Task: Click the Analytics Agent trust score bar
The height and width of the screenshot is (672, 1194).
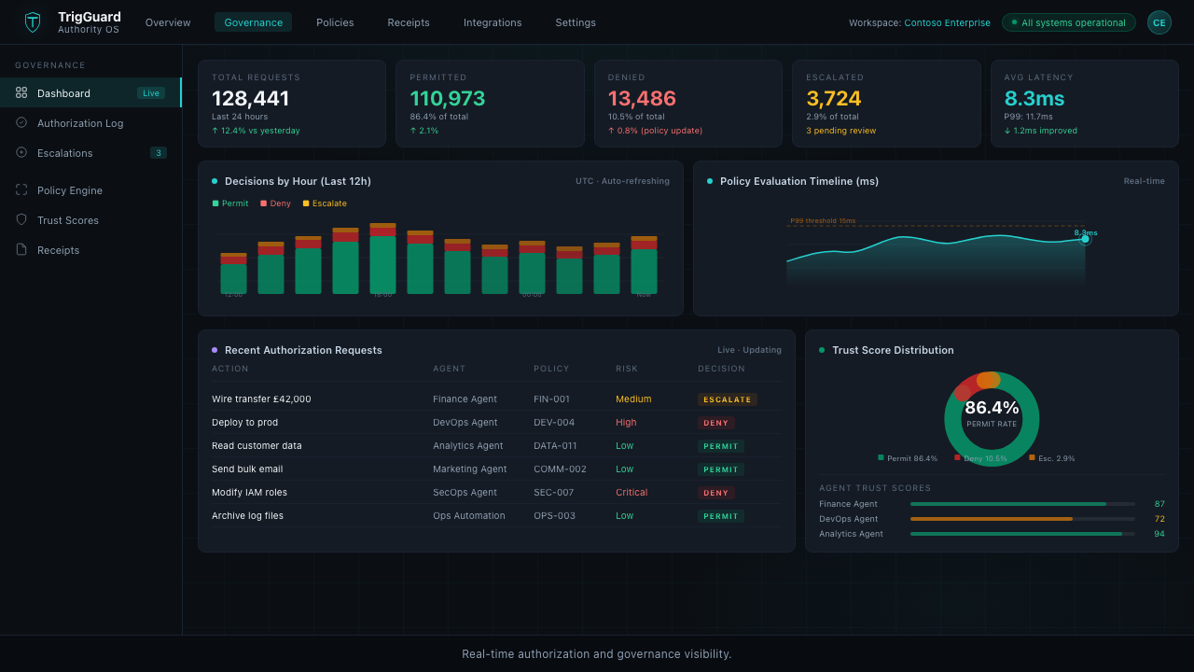Action: (1023, 534)
